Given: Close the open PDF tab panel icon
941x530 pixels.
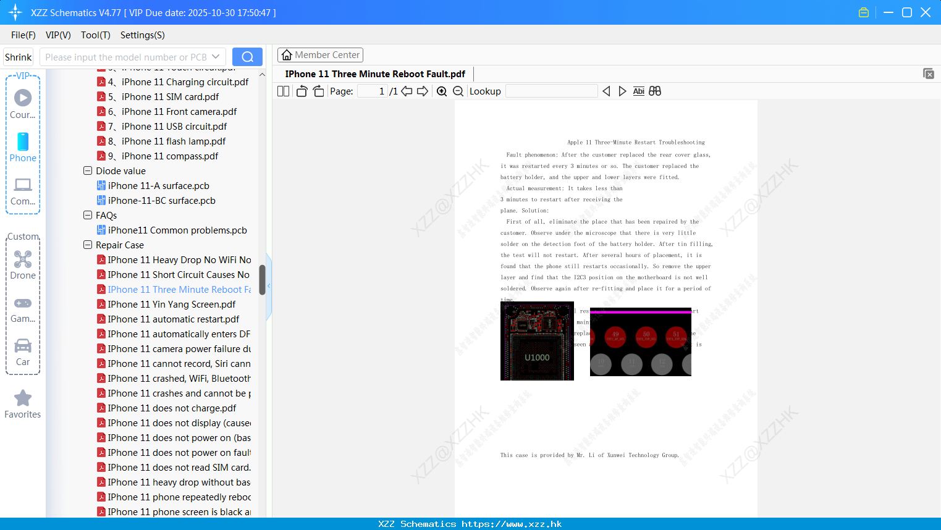Looking at the screenshot, I should [x=929, y=74].
